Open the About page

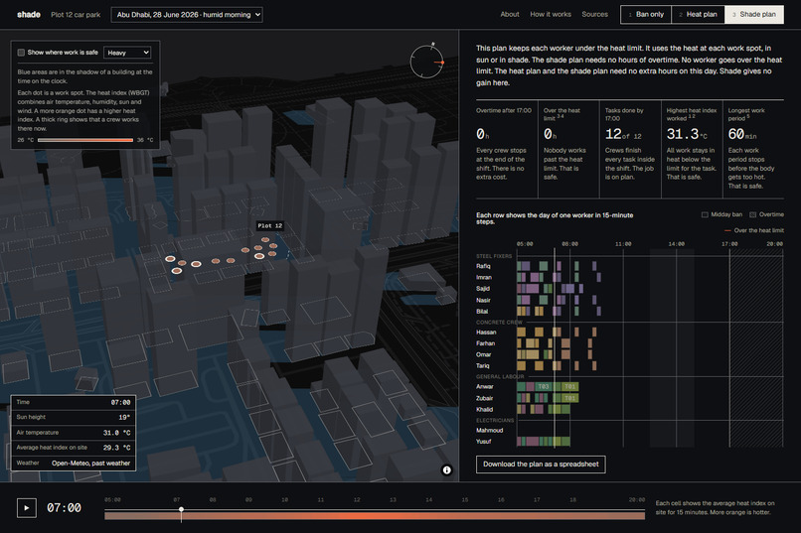pyautogui.click(x=509, y=14)
